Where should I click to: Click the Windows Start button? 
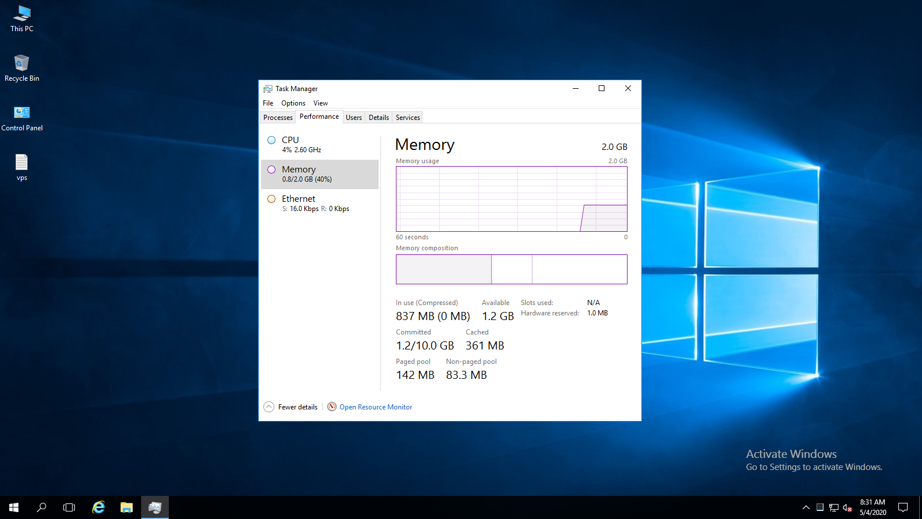(14, 507)
